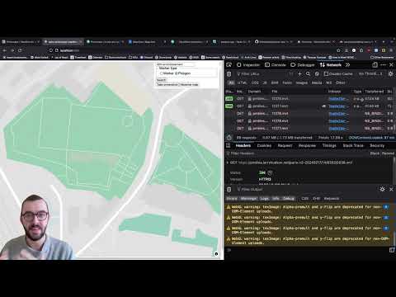
Task: Click repeat badge on first WebGL warning
Action: [x=386, y=207]
